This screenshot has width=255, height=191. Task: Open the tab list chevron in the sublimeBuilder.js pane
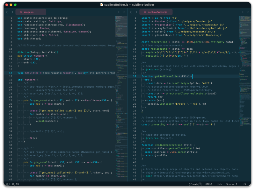click(248, 12)
